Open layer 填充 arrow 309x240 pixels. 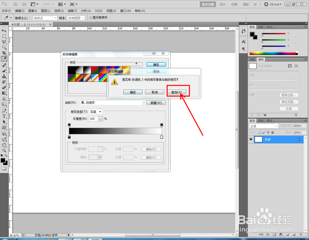pyautogui.click(x=305, y=132)
